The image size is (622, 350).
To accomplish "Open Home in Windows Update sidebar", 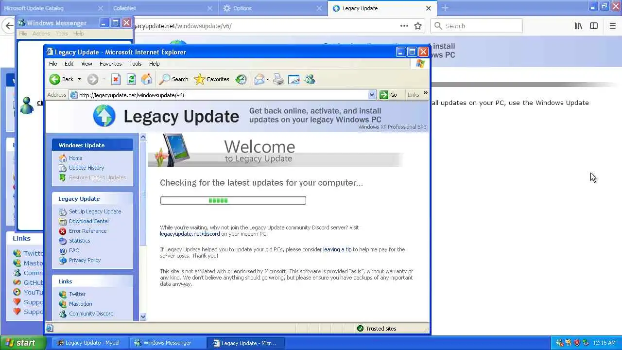I will (x=75, y=158).
